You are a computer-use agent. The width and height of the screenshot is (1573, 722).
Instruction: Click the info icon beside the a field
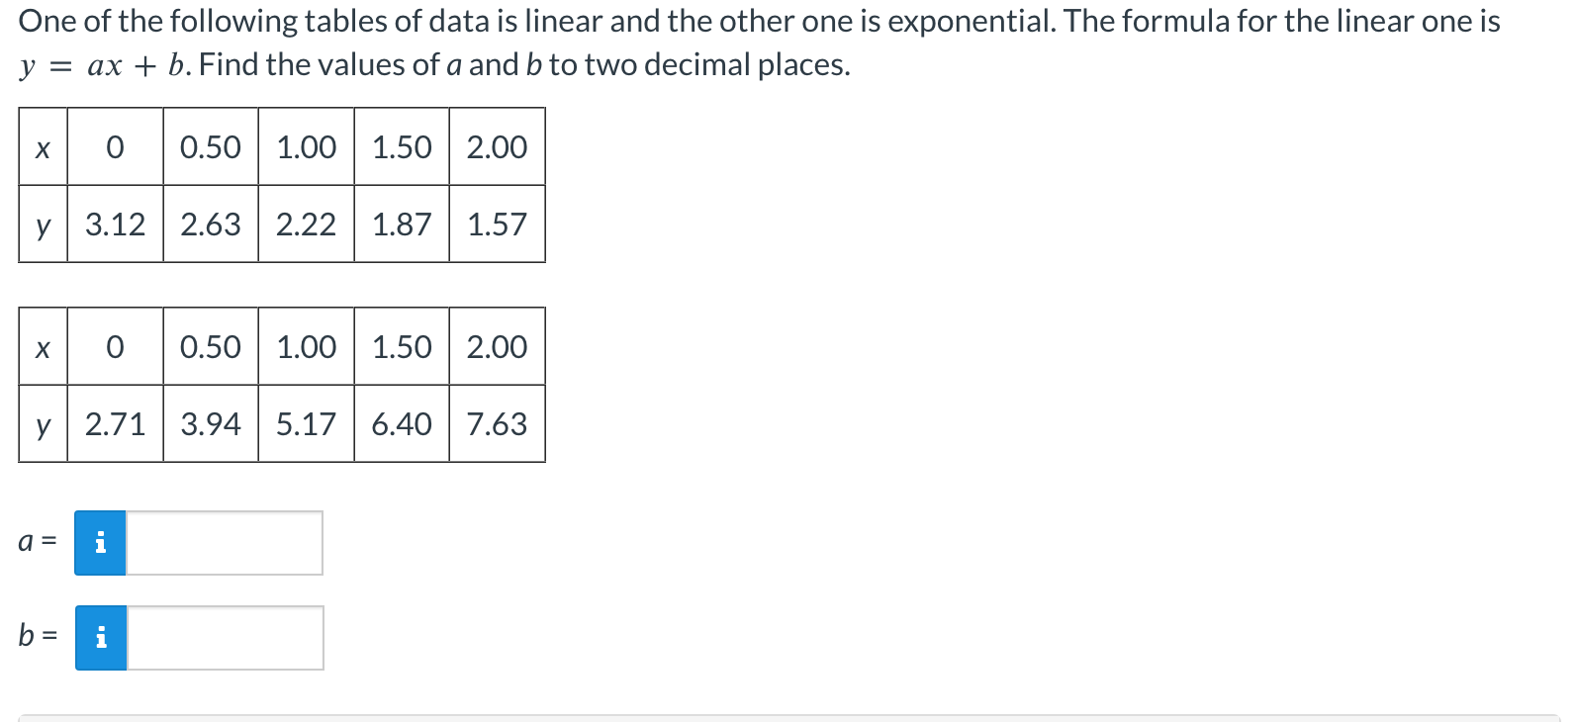tap(100, 543)
